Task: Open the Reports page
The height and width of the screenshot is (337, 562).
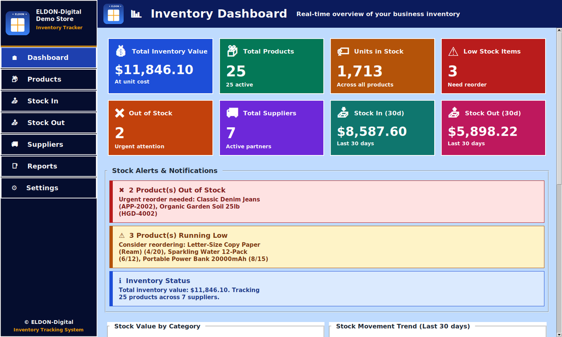Action: [49, 166]
